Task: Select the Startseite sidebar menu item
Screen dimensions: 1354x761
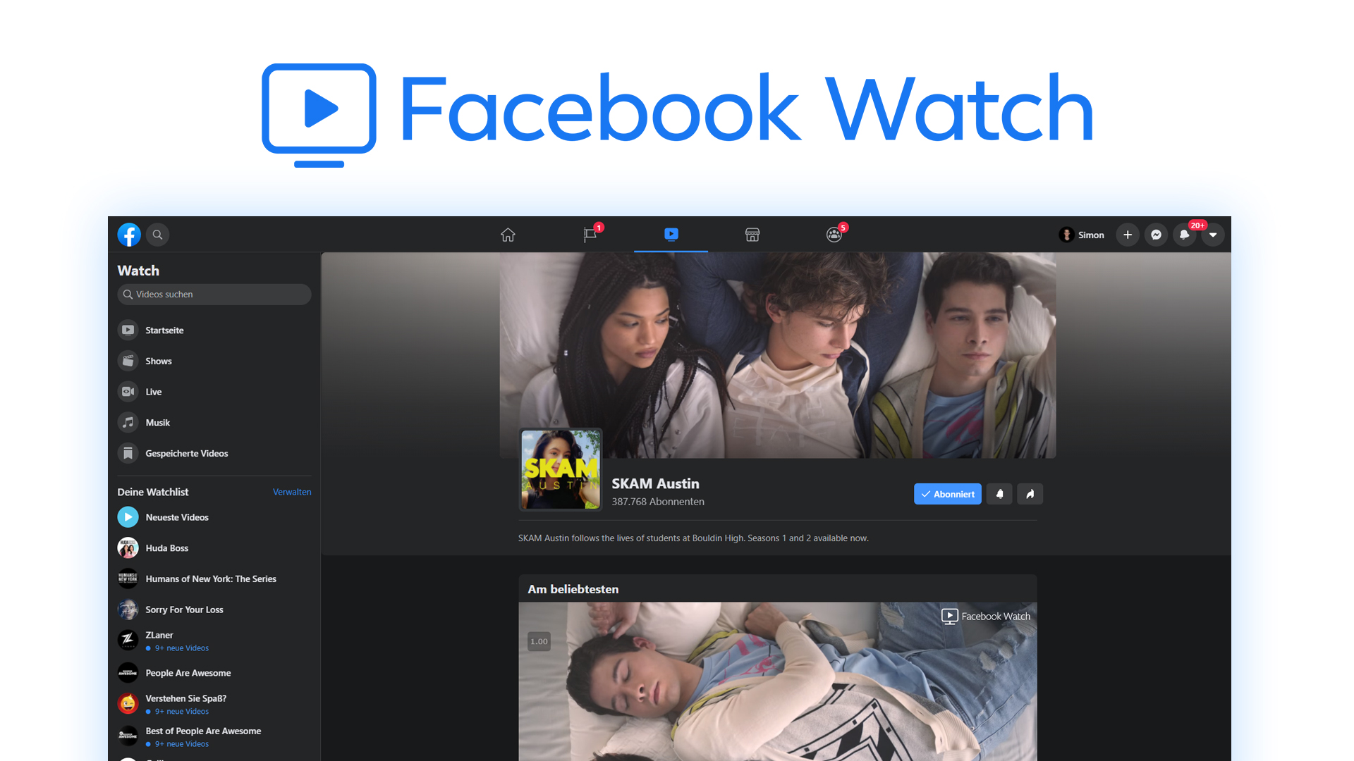Action: 164,330
